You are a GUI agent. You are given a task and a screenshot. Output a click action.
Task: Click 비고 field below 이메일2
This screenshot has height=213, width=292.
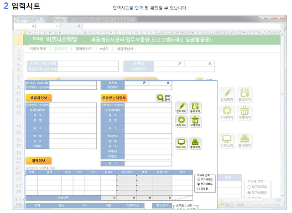tap(148, 163)
